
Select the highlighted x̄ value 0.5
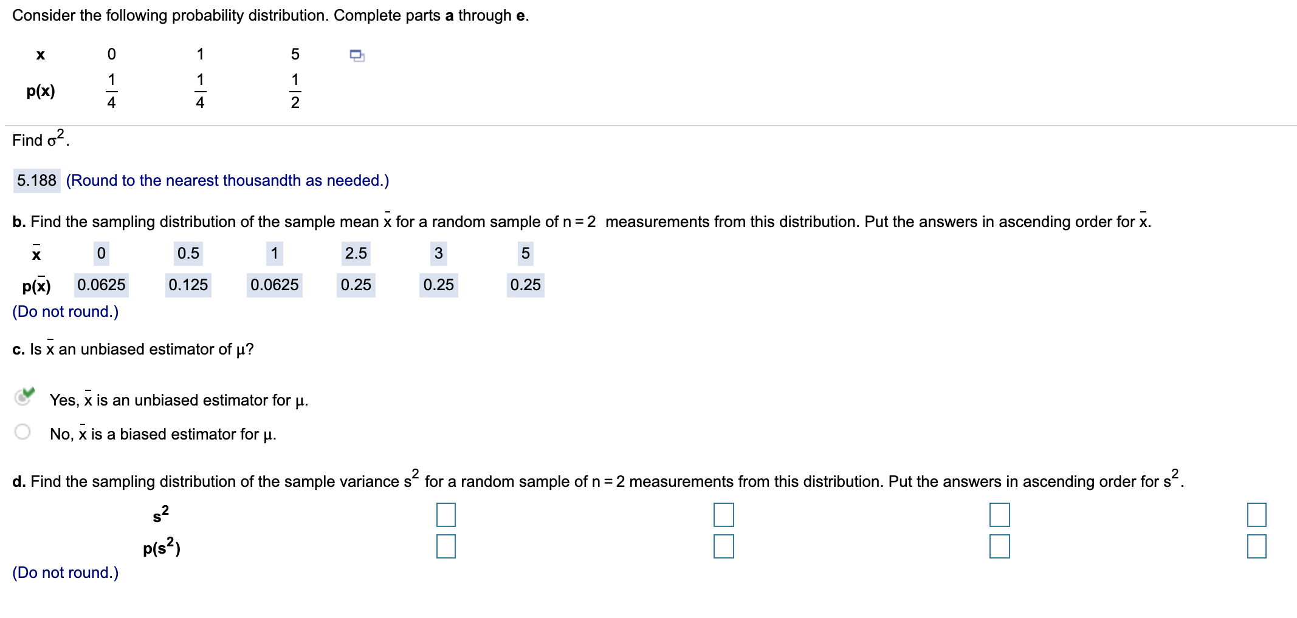187,254
